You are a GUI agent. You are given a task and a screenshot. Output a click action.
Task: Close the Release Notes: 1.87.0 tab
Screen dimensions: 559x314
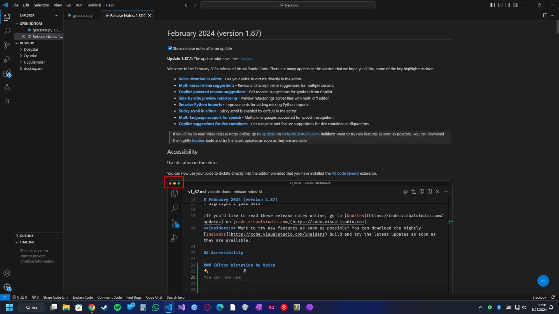150,15
